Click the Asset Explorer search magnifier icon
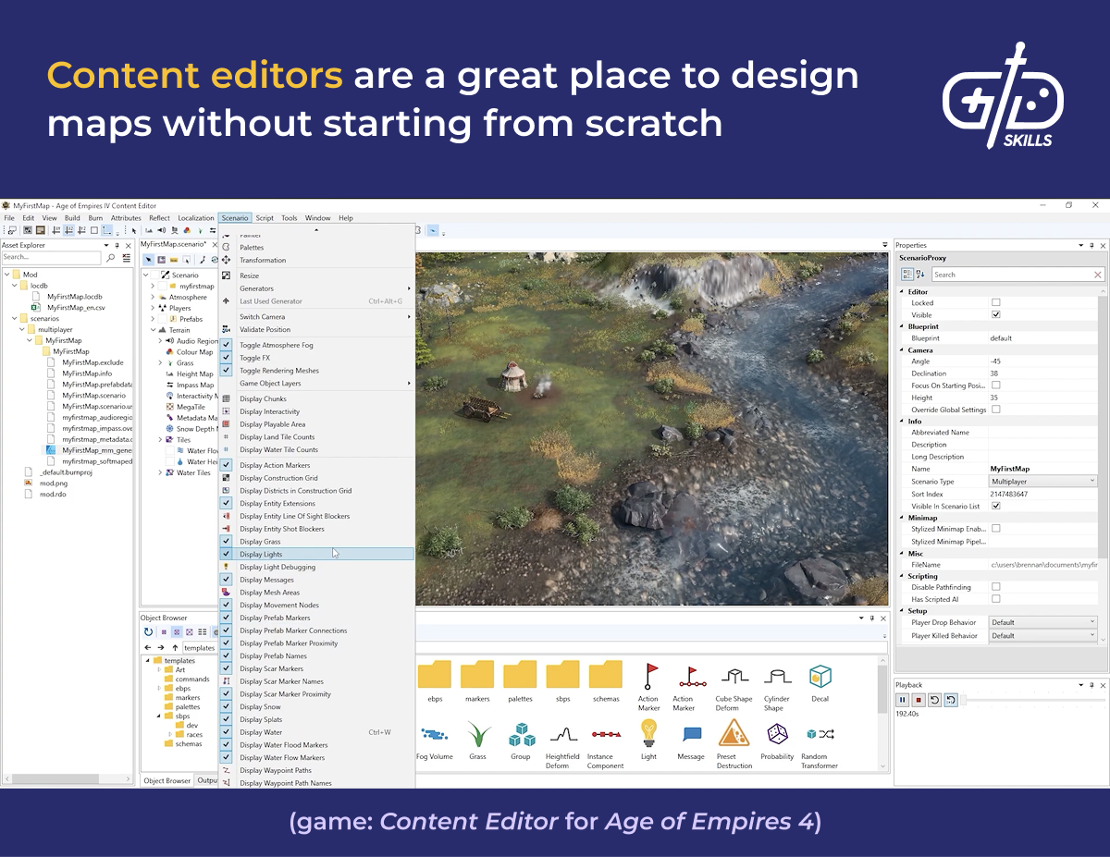This screenshot has width=1110, height=857. pos(112,258)
